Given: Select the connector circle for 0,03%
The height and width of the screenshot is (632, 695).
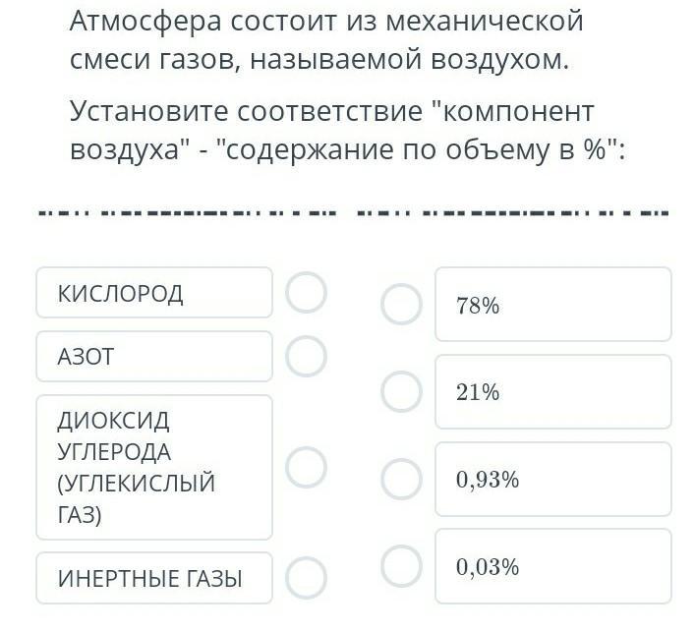Looking at the screenshot, I should click(x=402, y=566).
